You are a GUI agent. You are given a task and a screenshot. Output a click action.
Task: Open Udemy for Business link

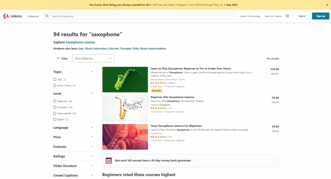click(250, 16)
